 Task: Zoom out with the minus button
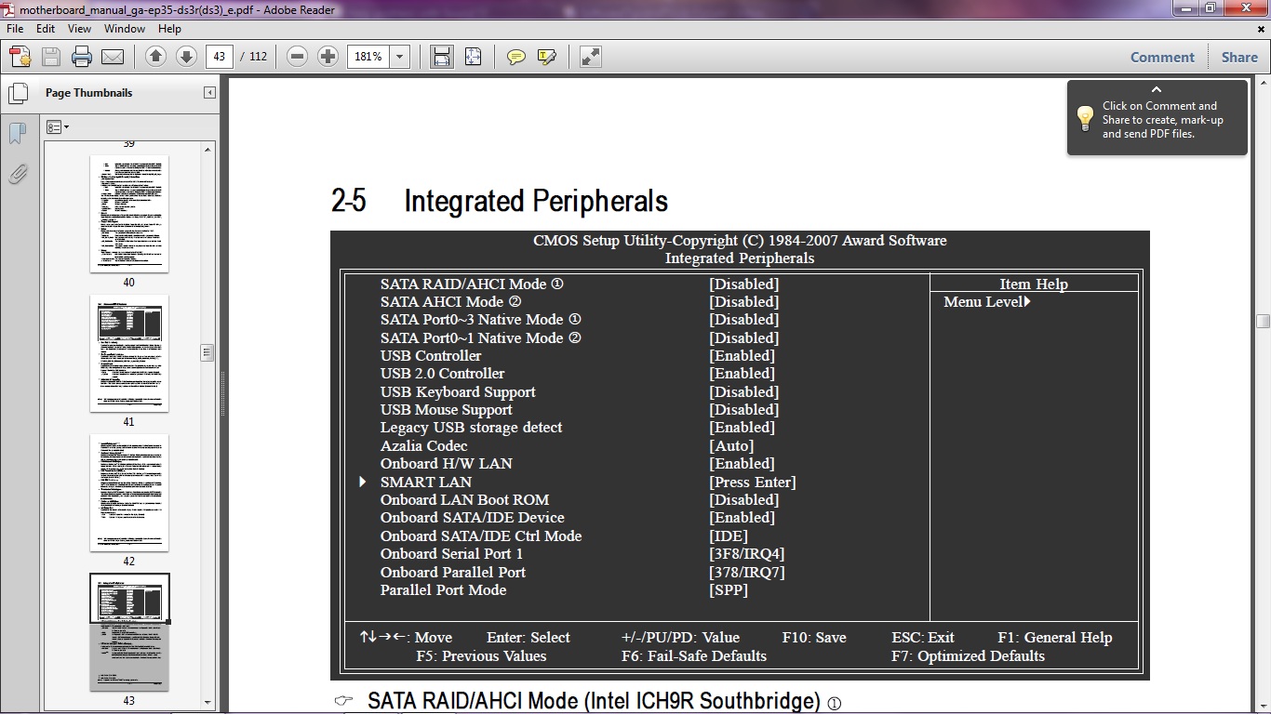pyautogui.click(x=297, y=57)
